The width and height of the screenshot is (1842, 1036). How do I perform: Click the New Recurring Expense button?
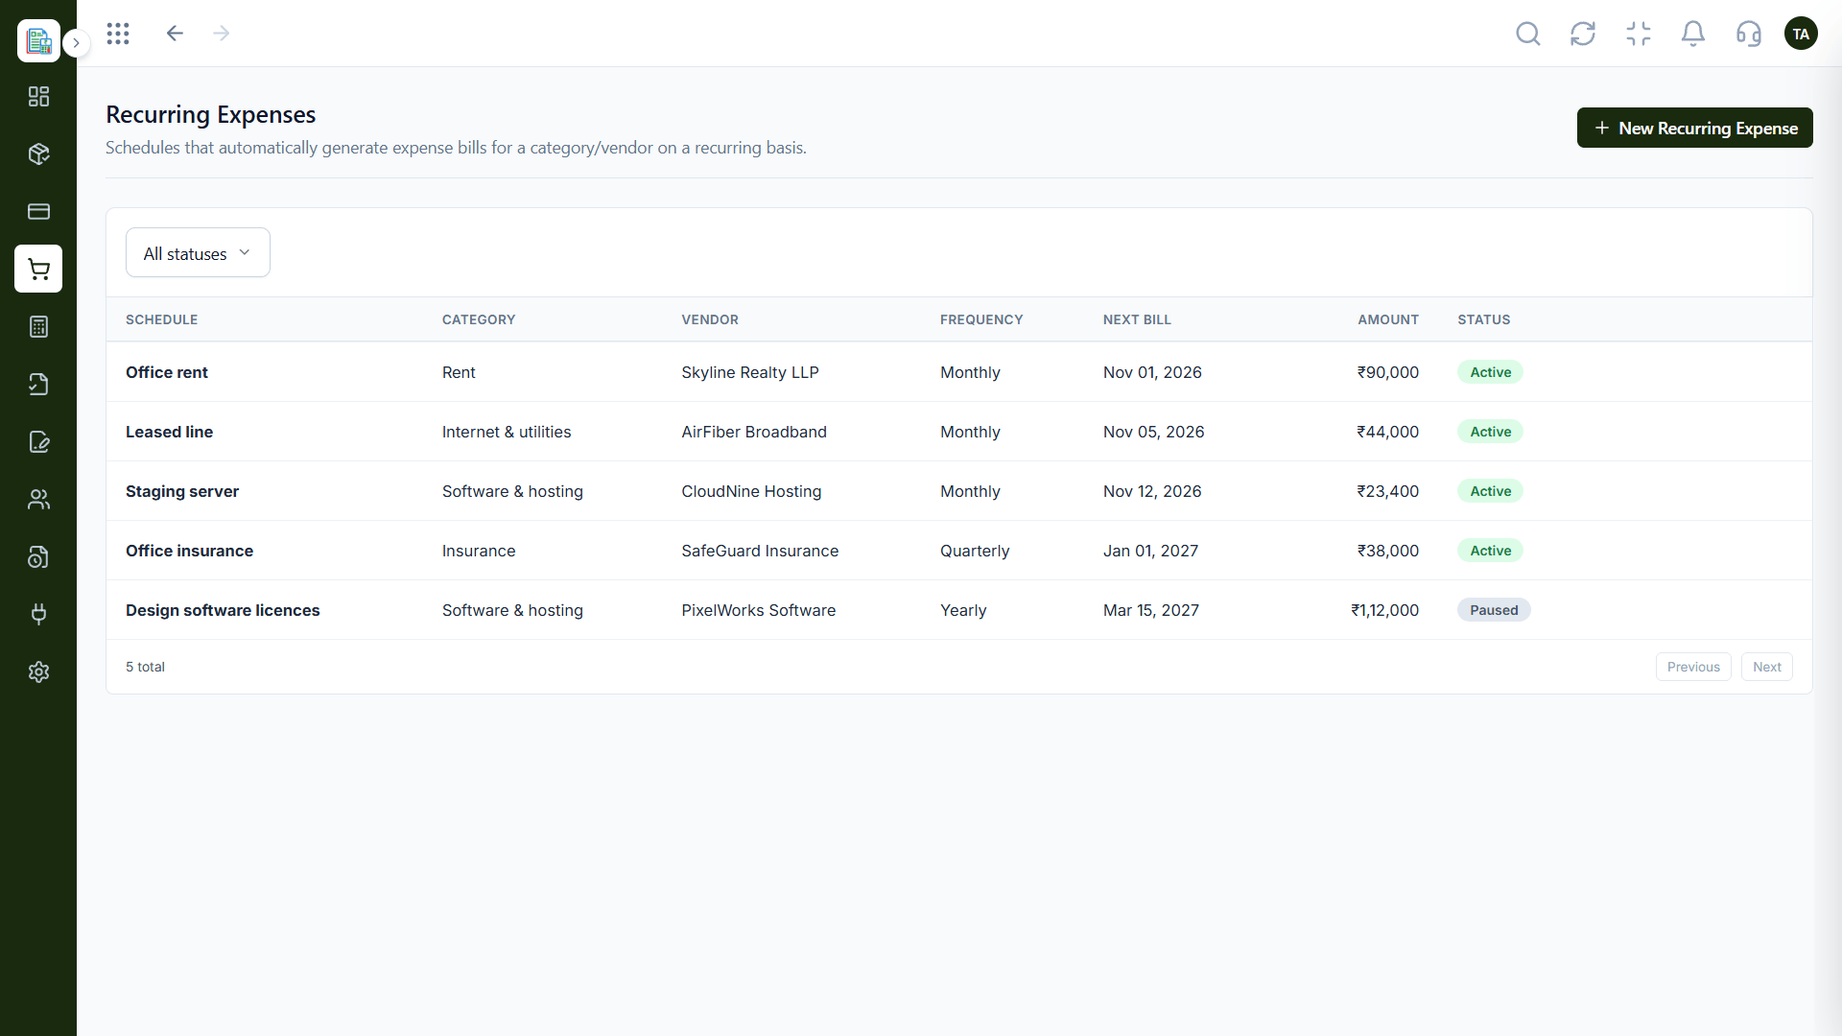pyautogui.click(x=1694, y=128)
